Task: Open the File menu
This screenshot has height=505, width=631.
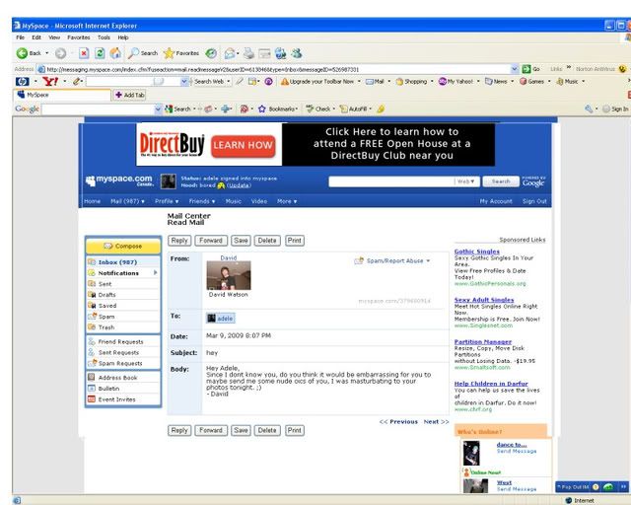Action: [20, 37]
